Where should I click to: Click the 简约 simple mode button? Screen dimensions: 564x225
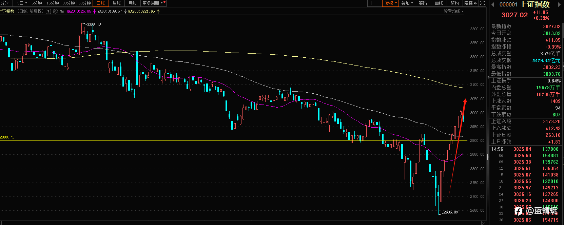click(454, 3)
